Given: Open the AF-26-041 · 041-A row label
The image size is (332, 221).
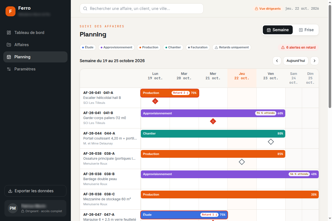Looking at the screenshot, I should pyautogui.click(x=110, y=98).
